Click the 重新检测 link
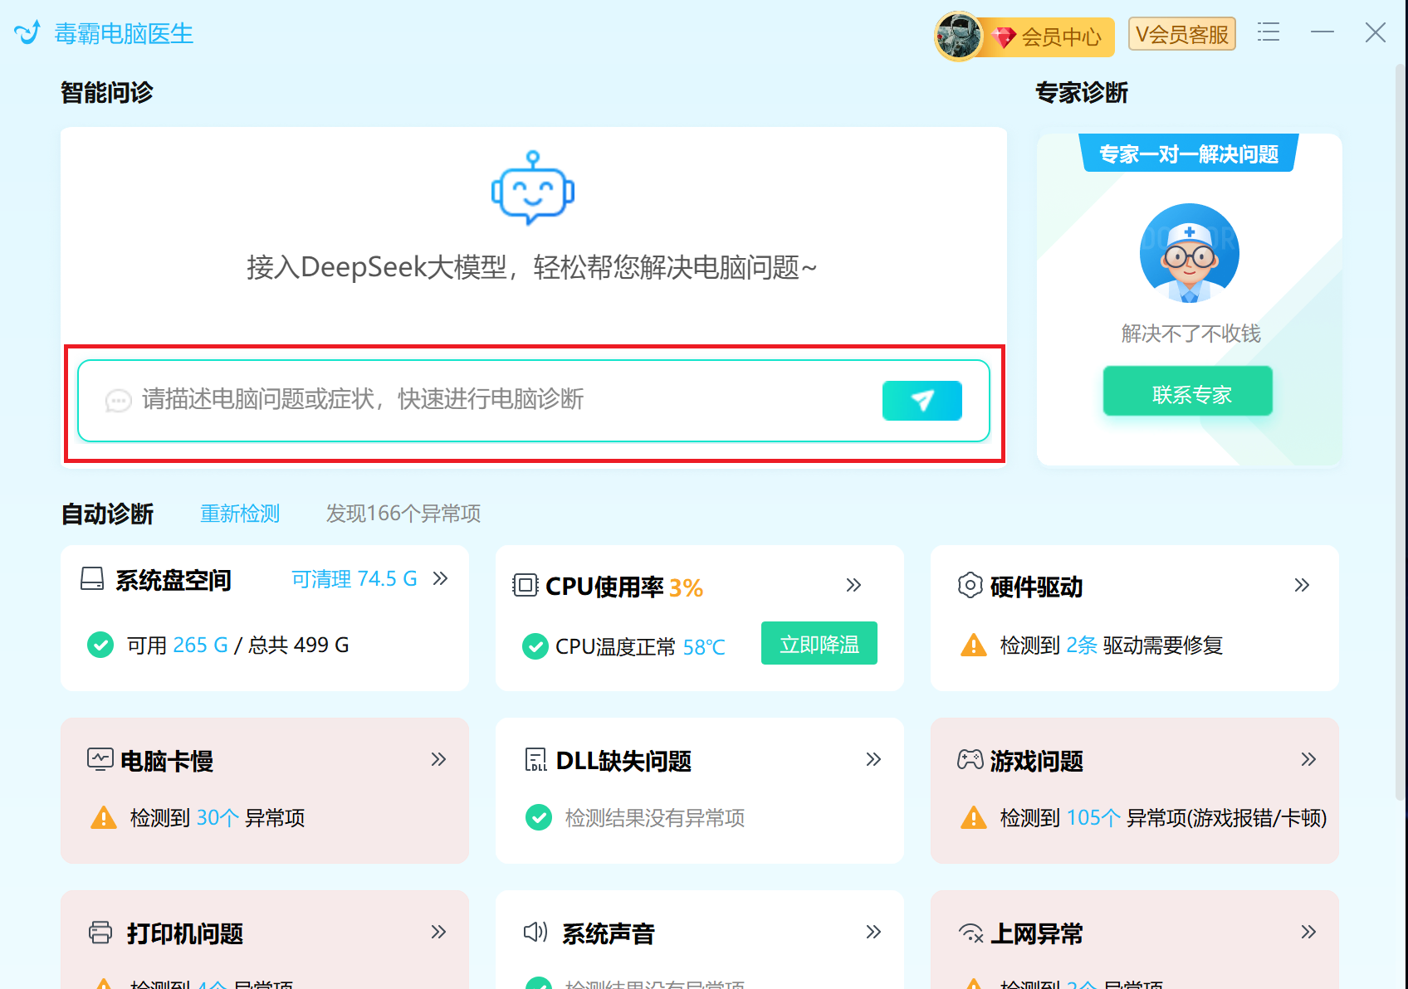The height and width of the screenshot is (989, 1408). pos(240,514)
